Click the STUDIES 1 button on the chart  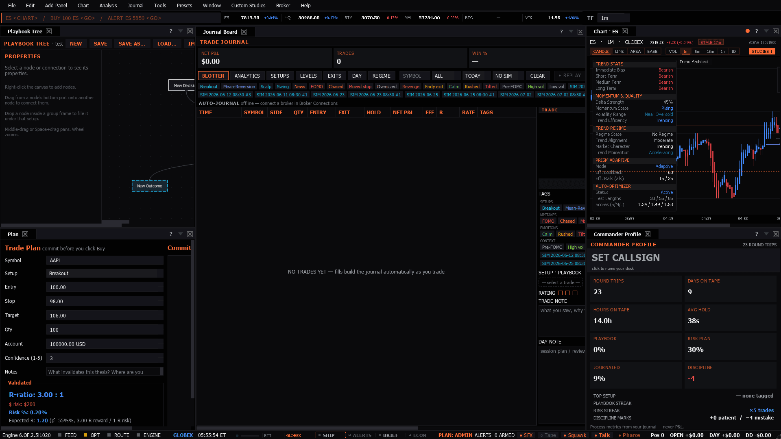762,51
